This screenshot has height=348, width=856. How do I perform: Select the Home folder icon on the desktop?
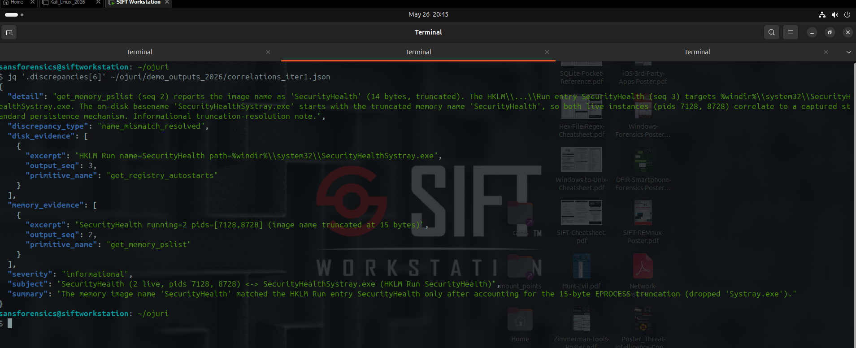(520, 325)
